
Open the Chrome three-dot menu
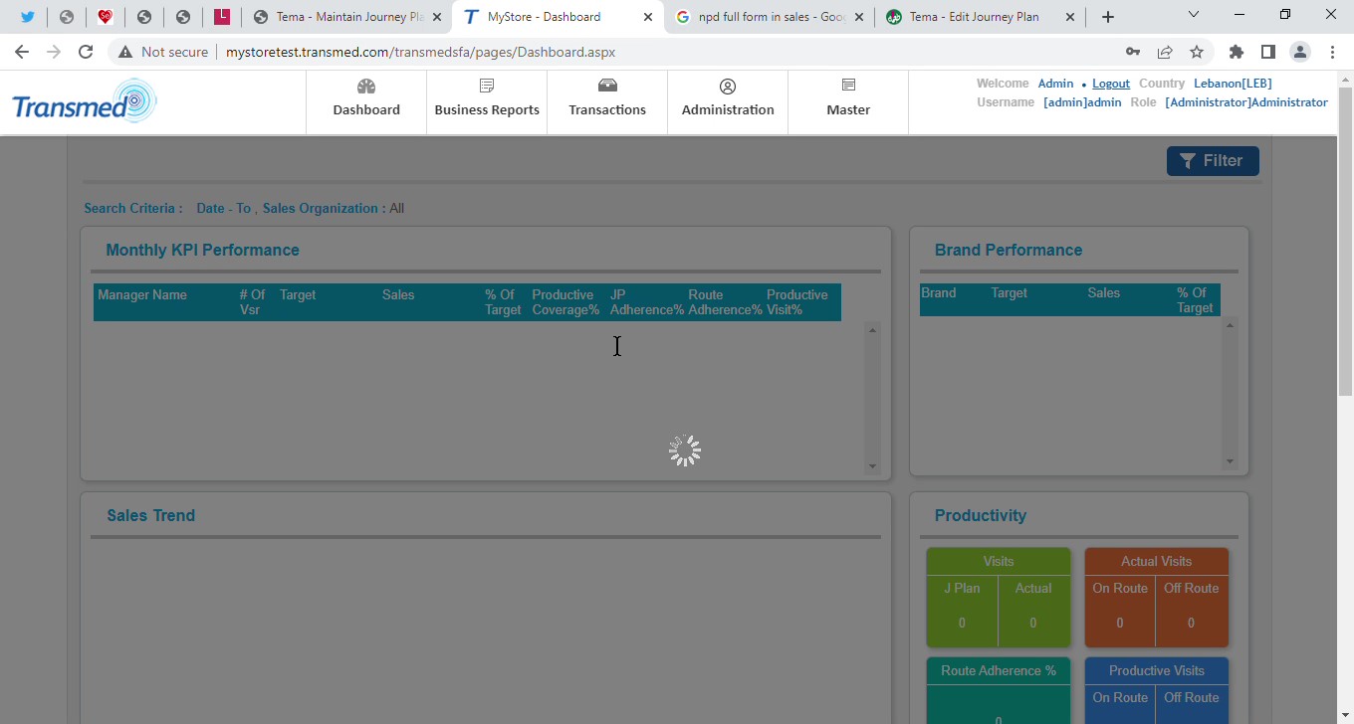1332,52
